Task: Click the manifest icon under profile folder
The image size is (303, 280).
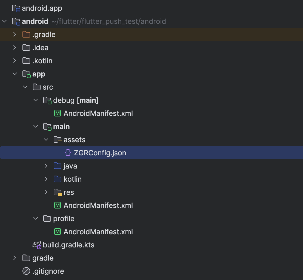Action: tap(58, 232)
